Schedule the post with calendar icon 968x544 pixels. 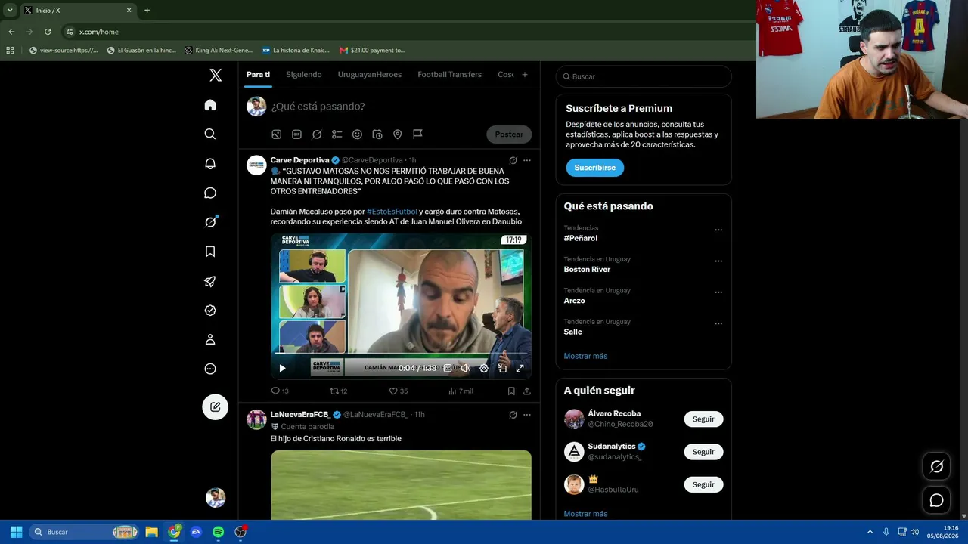click(377, 134)
